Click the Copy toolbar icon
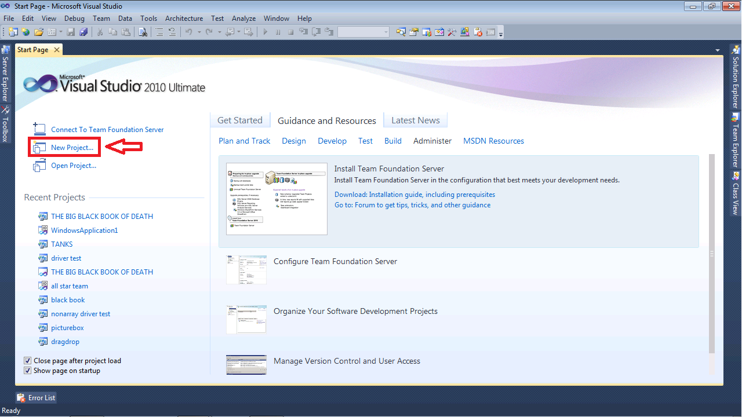The image size is (742, 417). [x=112, y=32]
